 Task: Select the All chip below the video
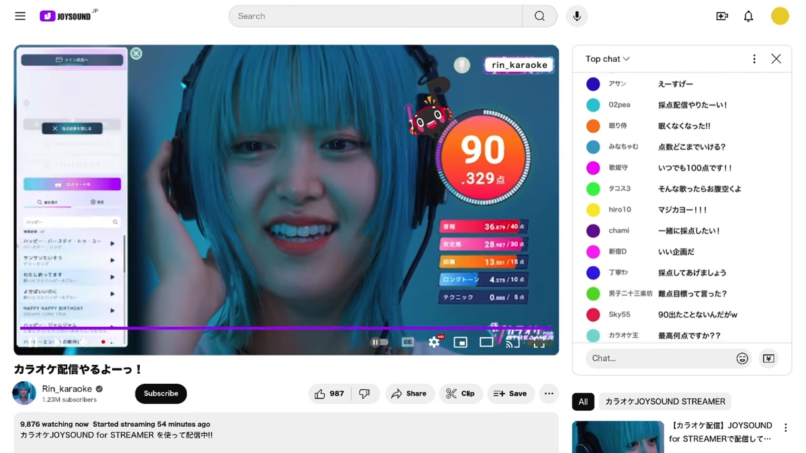click(x=582, y=401)
